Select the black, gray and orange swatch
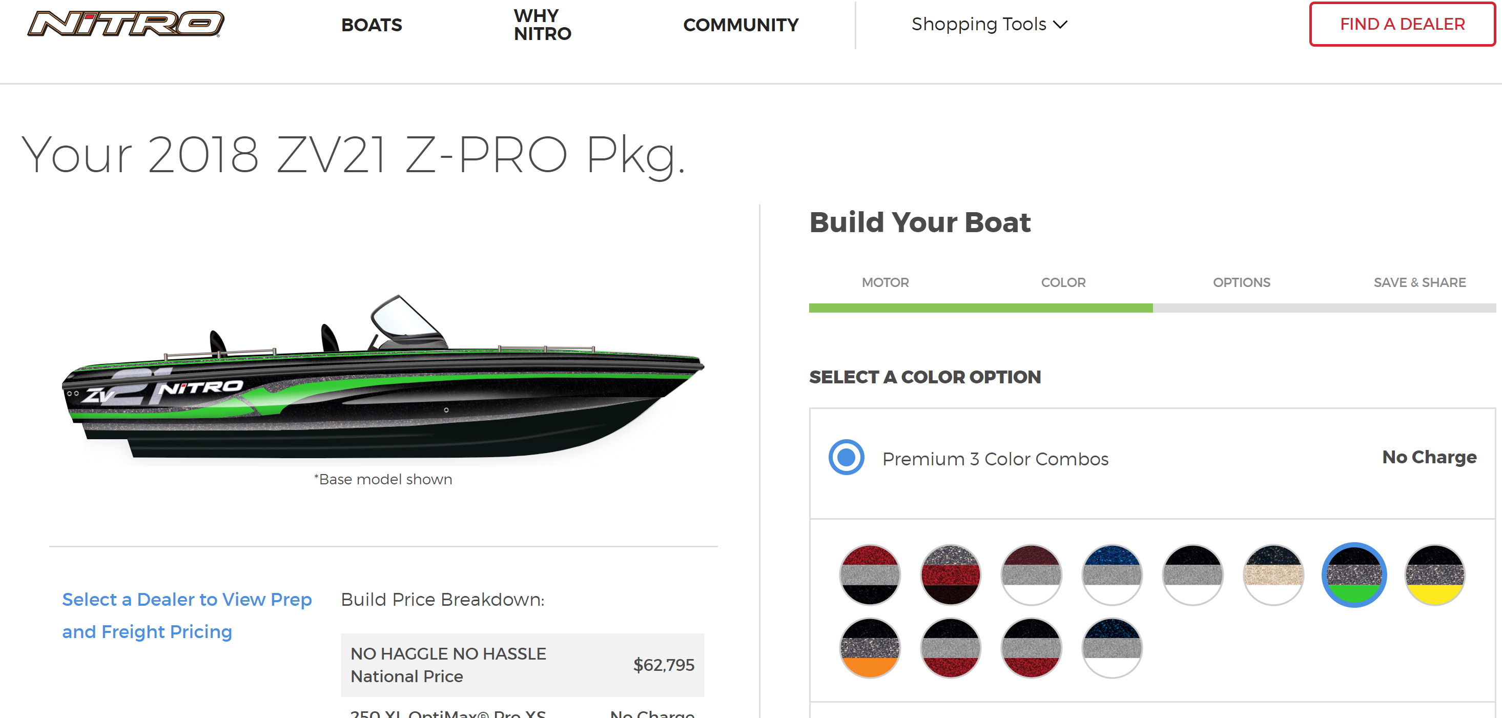Viewport: 1502px width, 718px height. (x=870, y=648)
